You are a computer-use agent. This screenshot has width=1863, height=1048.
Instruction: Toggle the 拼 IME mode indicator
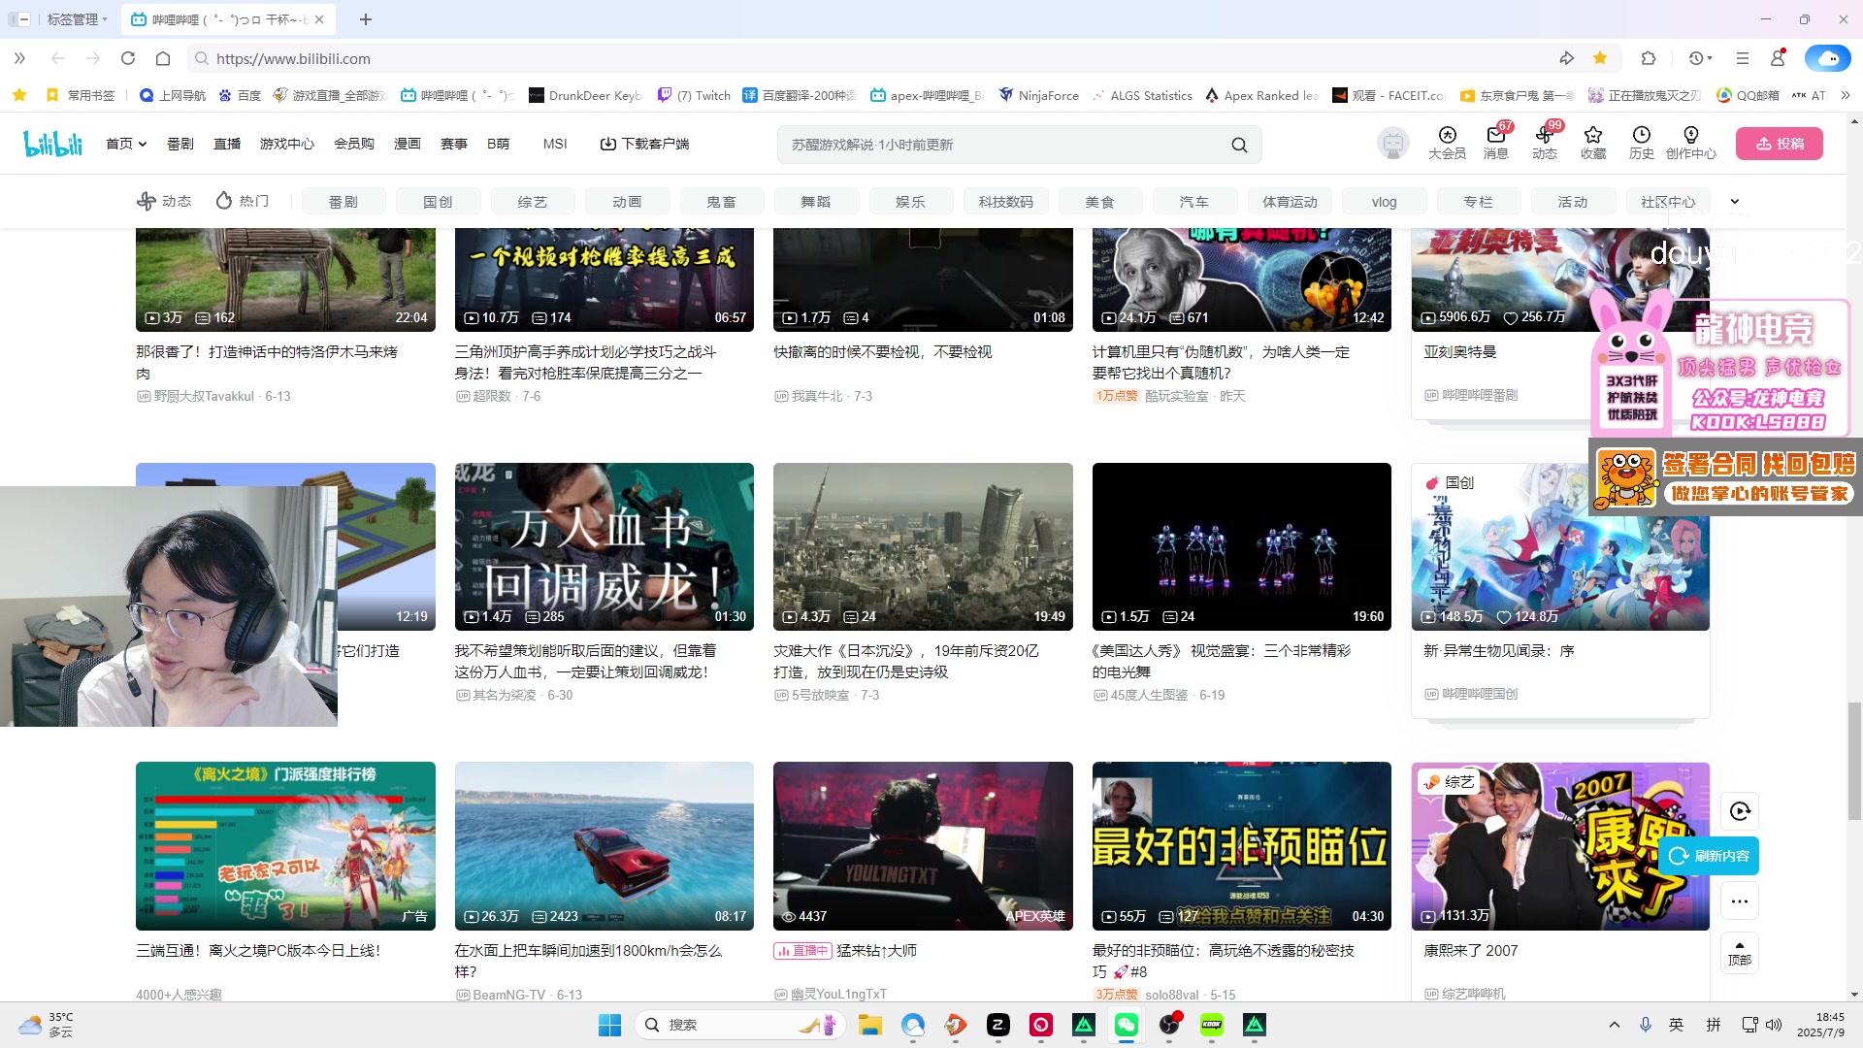point(1714,1025)
